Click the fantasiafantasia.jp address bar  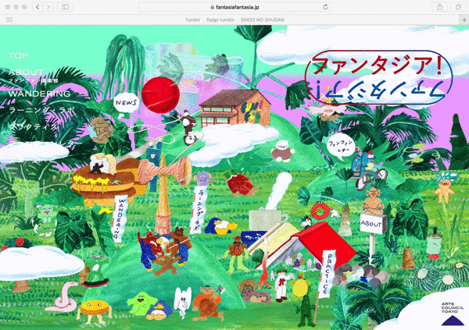pos(234,7)
